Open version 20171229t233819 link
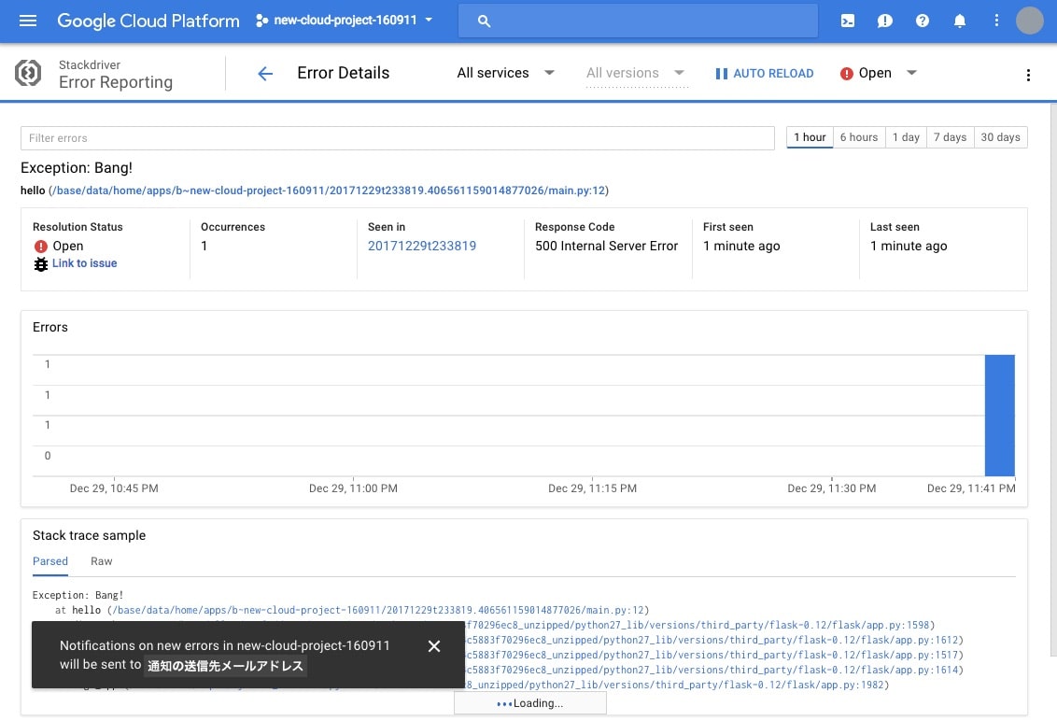 422,247
